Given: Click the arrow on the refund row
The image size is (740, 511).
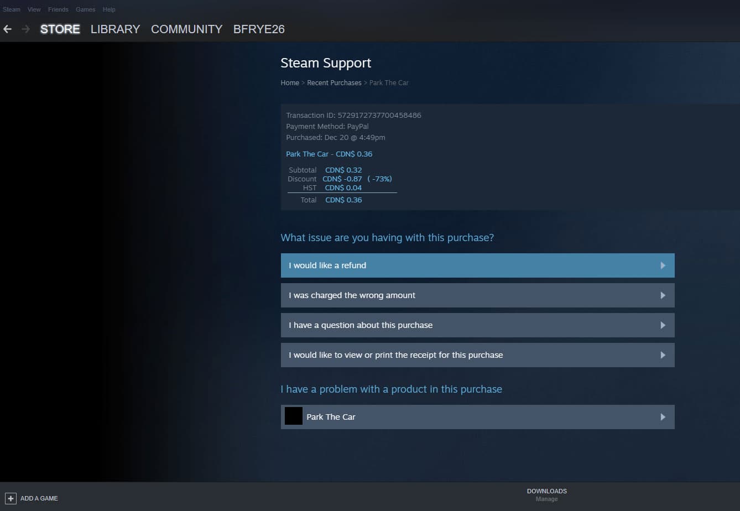Looking at the screenshot, I should click(663, 265).
